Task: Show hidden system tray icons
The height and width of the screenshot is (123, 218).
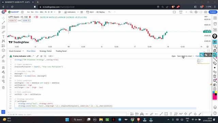Action: [x=168, y=120]
